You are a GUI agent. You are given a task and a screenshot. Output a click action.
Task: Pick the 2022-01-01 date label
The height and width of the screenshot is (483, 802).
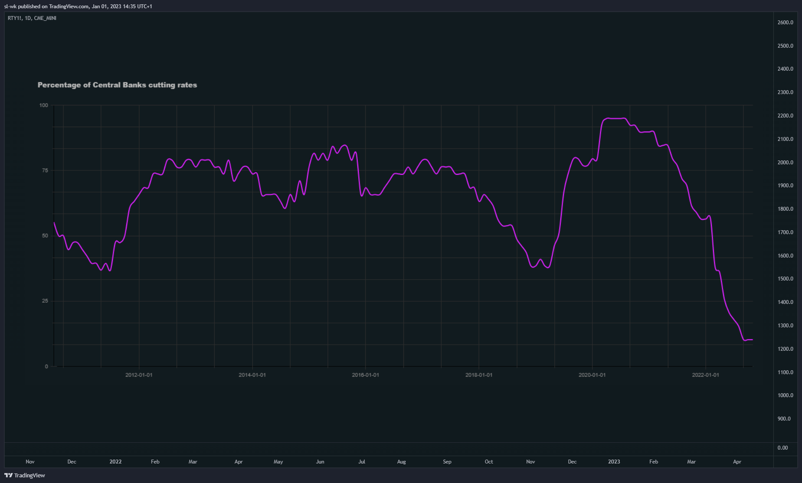pyautogui.click(x=705, y=375)
